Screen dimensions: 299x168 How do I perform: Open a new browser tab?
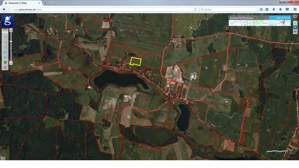tap(45, 3)
